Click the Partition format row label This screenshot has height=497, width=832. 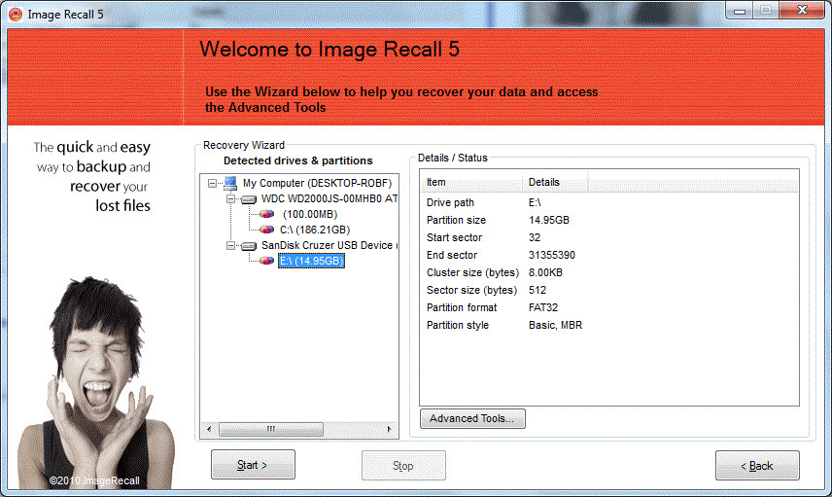462,307
